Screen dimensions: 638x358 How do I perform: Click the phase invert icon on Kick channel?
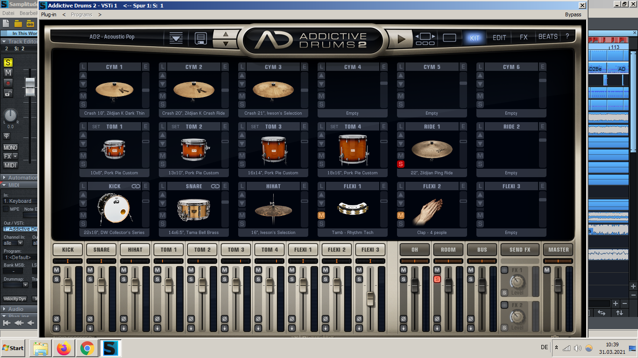point(57,319)
